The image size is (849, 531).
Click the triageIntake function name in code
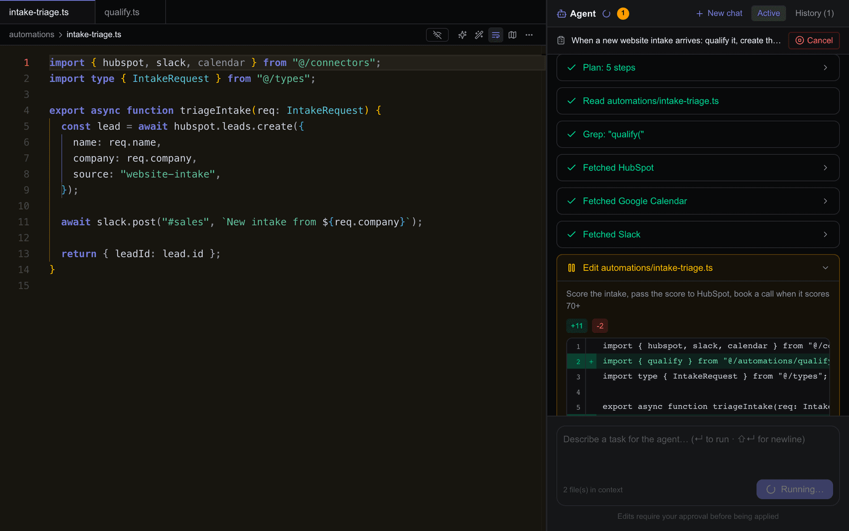pos(215,110)
